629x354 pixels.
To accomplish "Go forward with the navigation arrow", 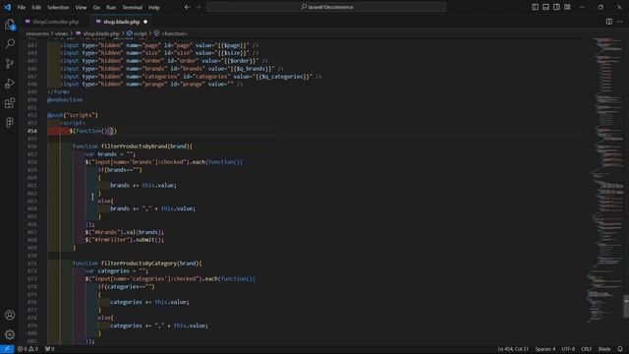I will point(199,7).
